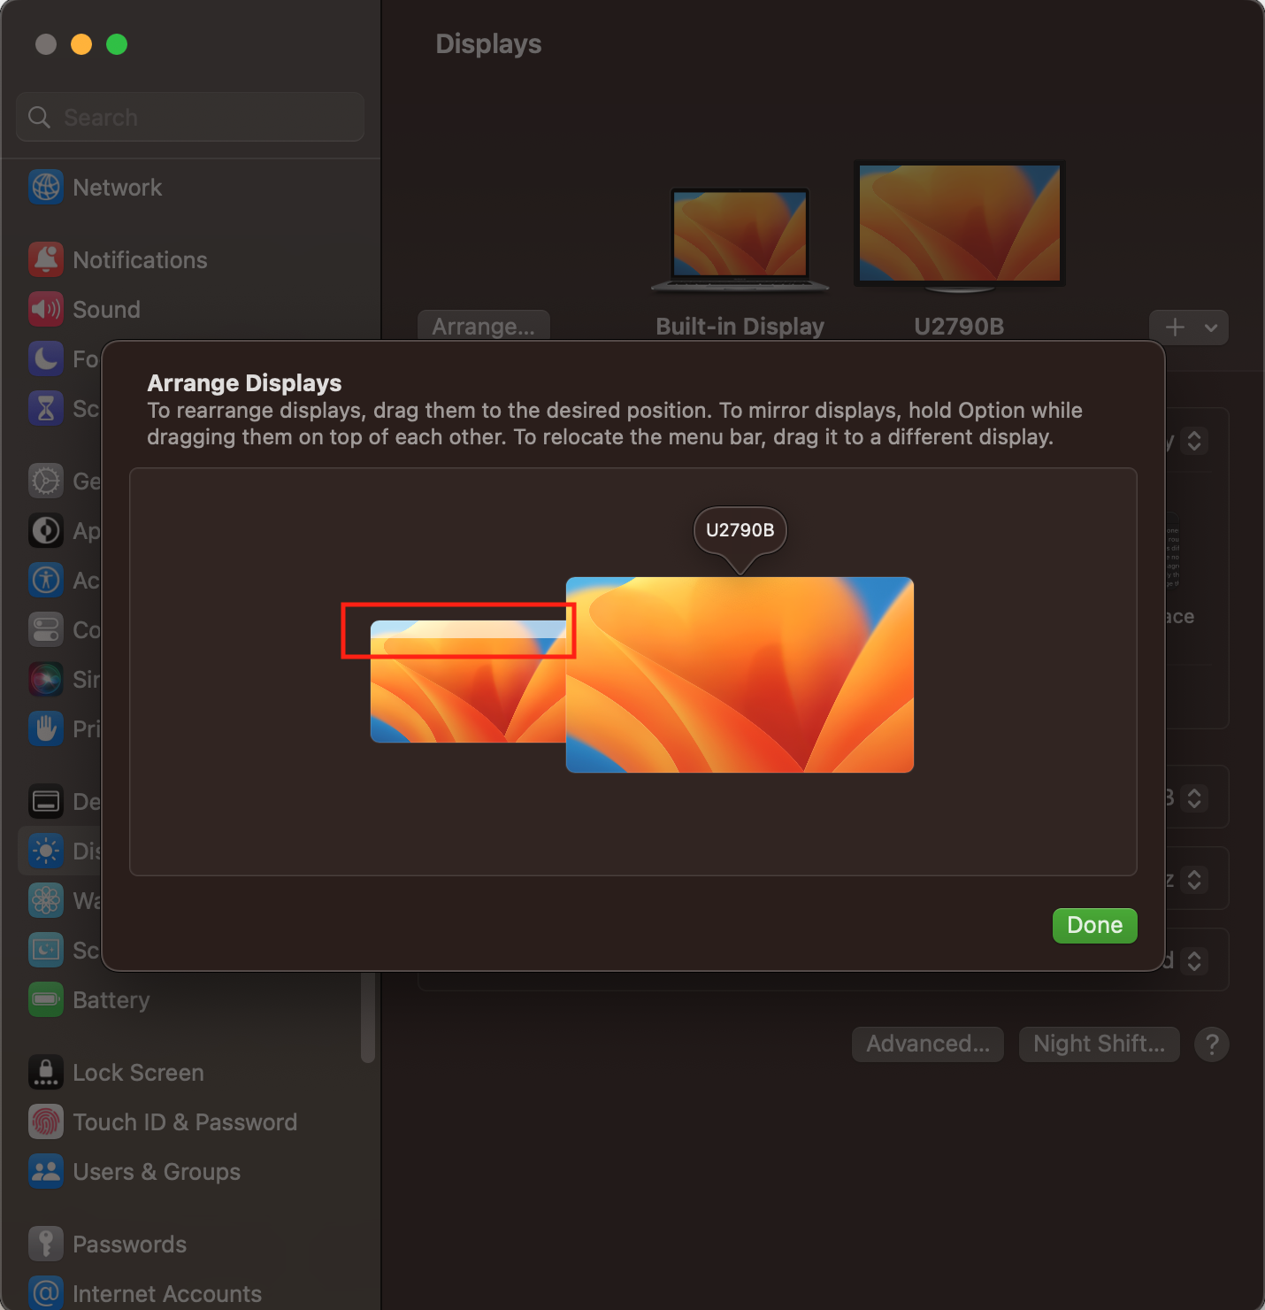Open the Wallpaper flower icon
Screen dimensions: 1265x1310
46,901
